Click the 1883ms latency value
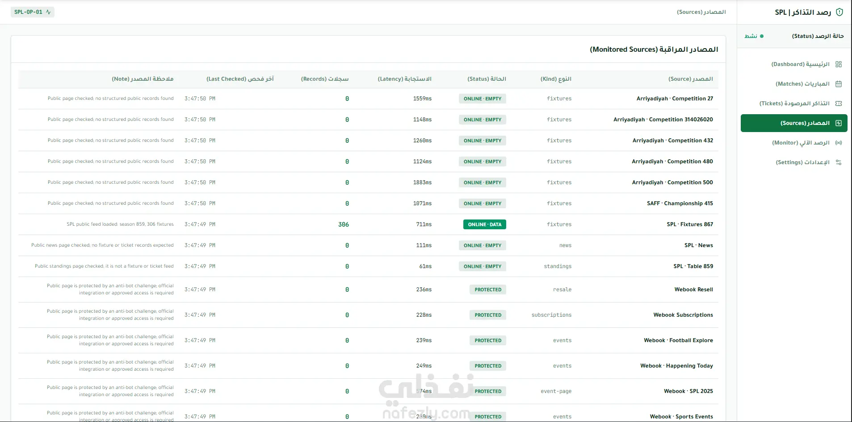The image size is (852, 422). [x=422, y=182]
